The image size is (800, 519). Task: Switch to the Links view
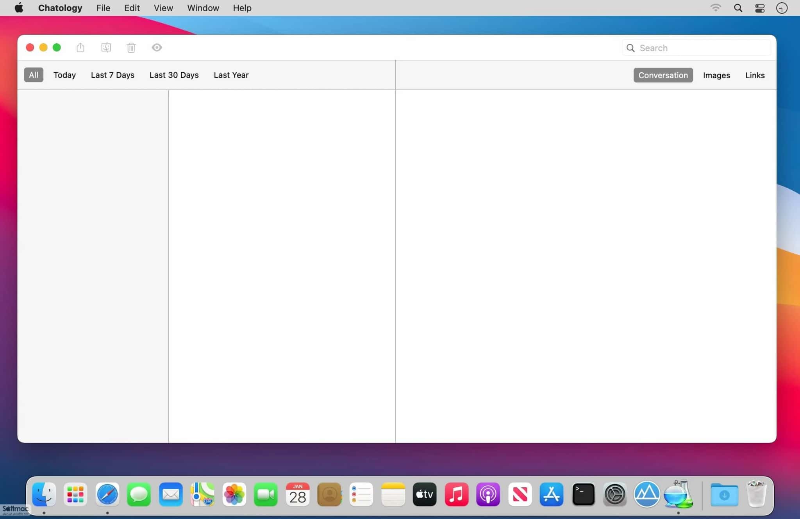[755, 75]
